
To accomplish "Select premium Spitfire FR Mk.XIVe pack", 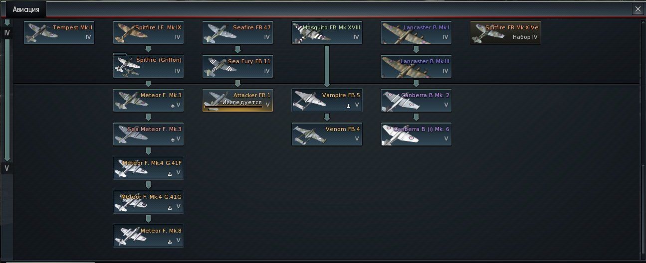I will [505, 32].
